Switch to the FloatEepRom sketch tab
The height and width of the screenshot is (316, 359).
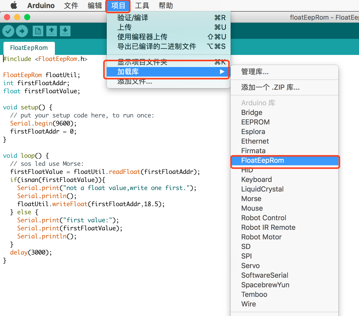click(x=29, y=48)
